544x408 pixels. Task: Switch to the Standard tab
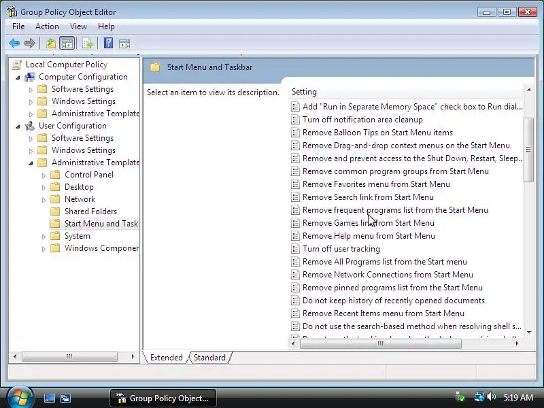(209, 358)
